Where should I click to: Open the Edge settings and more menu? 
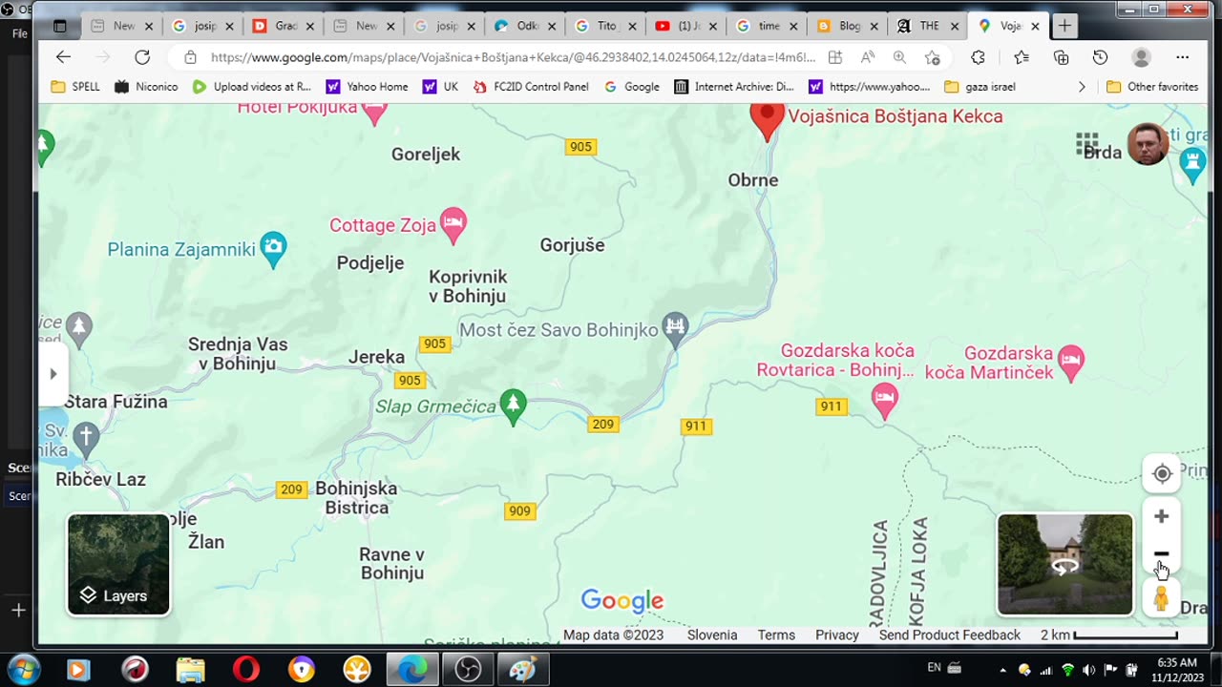[x=1182, y=57]
